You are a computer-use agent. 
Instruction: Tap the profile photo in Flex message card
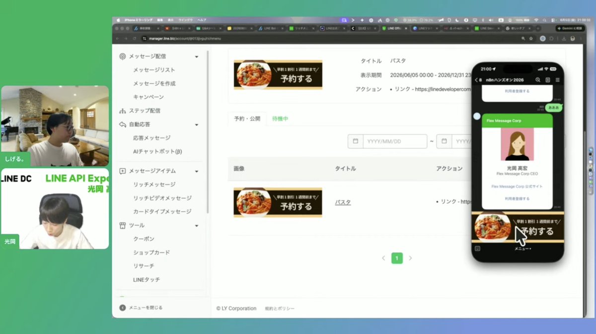[517, 144]
